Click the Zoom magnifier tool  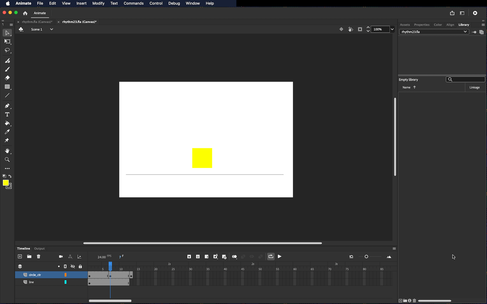click(x=7, y=160)
